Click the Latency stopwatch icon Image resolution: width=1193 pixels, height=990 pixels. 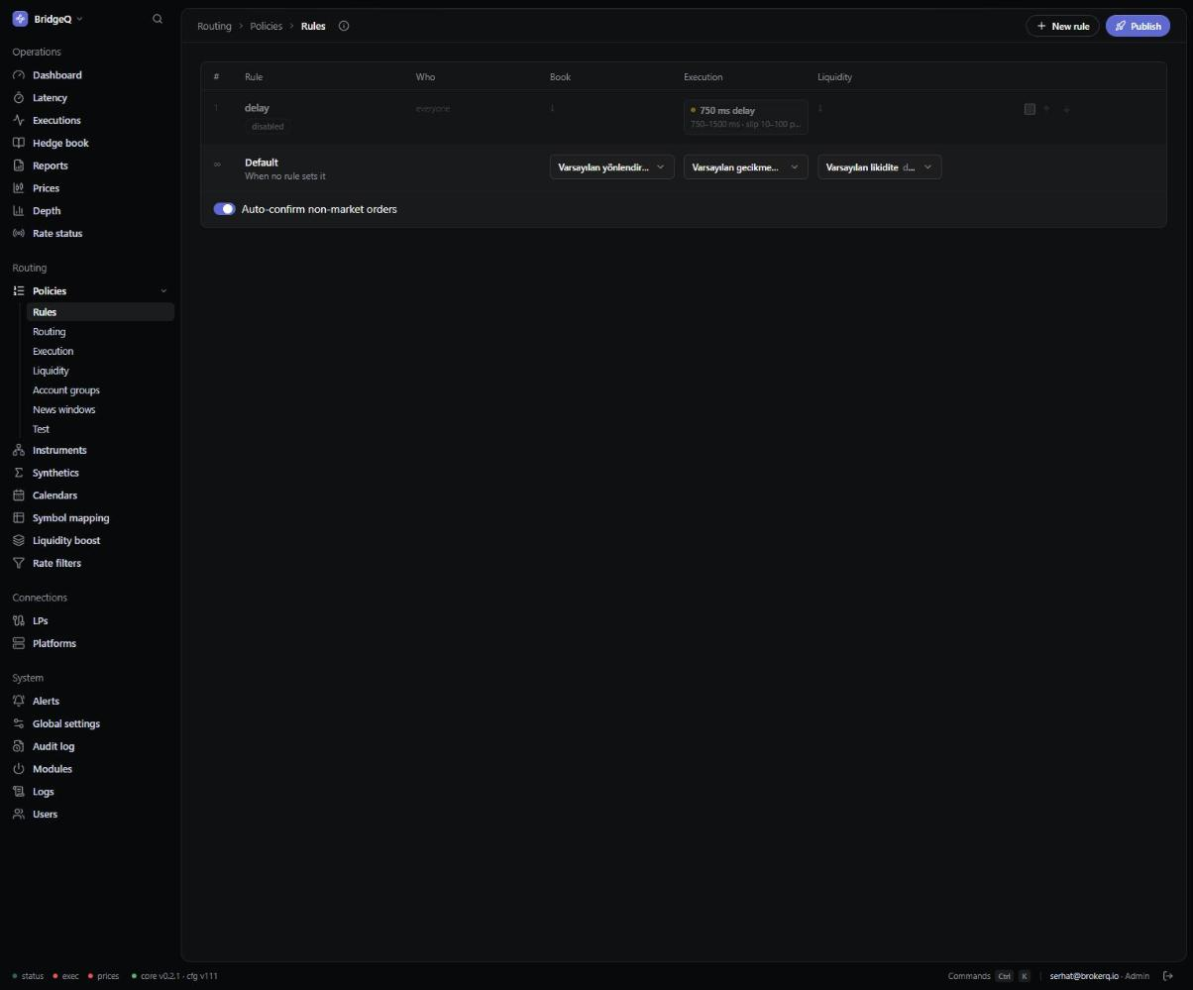point(19,98)
